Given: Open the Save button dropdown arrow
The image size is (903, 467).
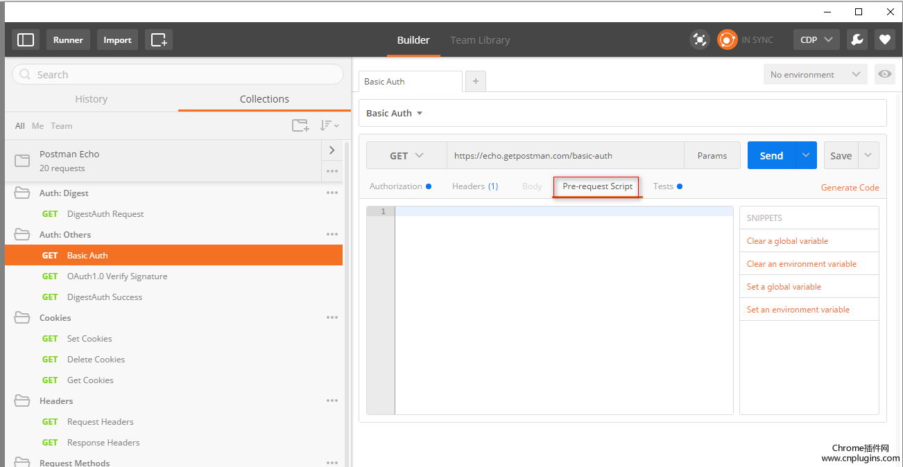Looking at the screenshot, I should (868, 155).
